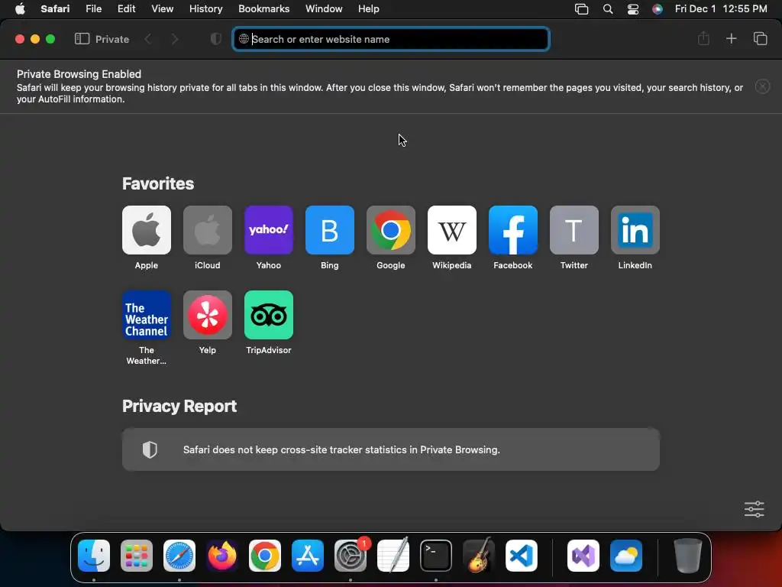
Task: Open Finder from the Dock
Action: click(94, 556)
